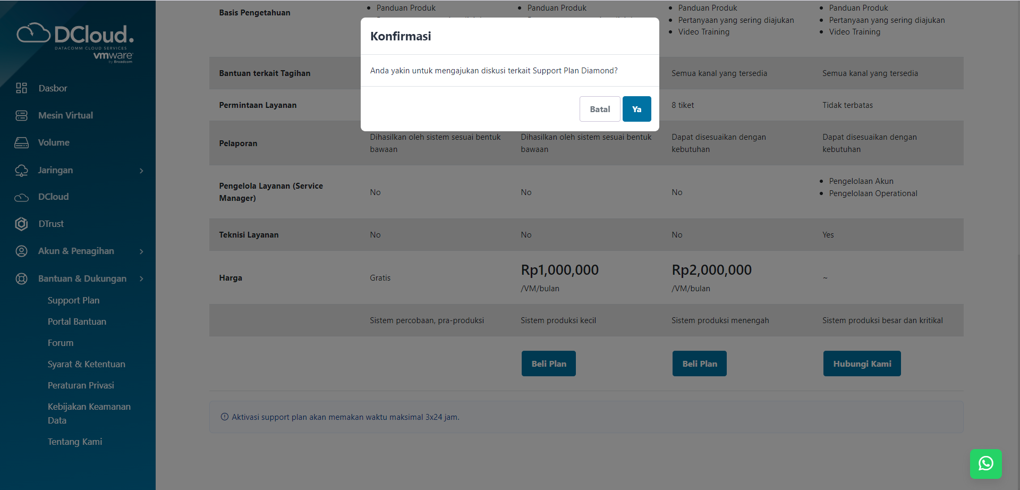
Task: Expand the Jaringan menu chevron
Action: [x=141, y=171]
